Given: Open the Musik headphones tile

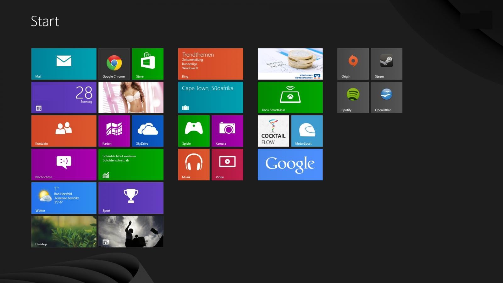Looking at the screenshot, I should (x=194, y=164).
